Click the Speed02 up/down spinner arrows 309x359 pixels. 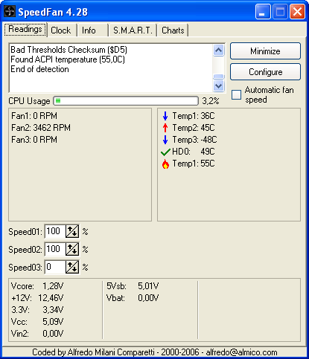[72, 249]
